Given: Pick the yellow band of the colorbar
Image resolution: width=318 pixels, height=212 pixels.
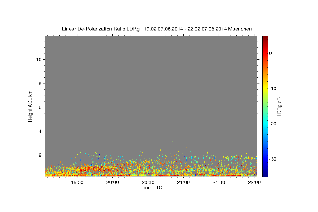Looking at the screenshot, I should point(265,89).
